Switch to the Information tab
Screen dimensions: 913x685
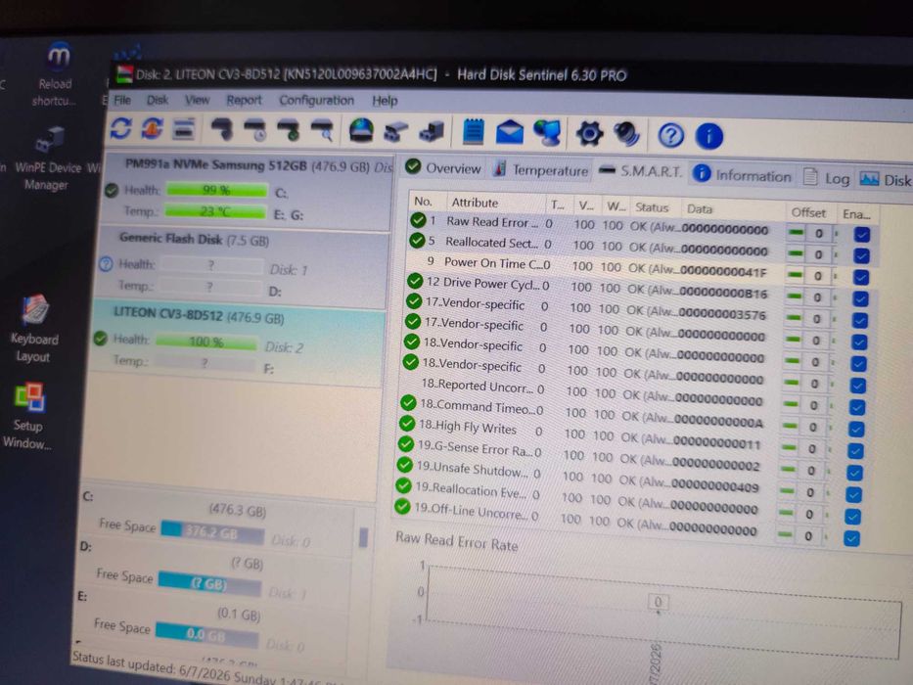tap(743, 175)
